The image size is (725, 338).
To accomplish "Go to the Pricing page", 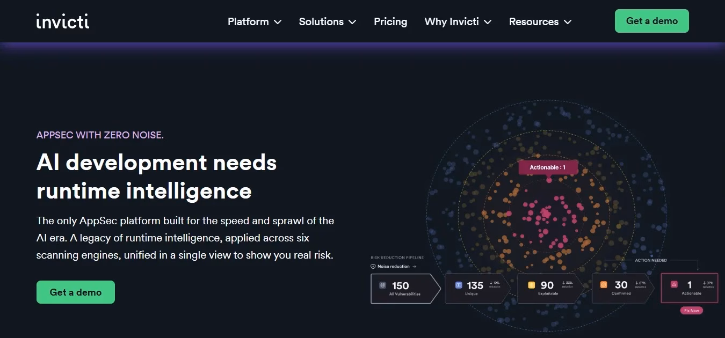I will point(390,21).
